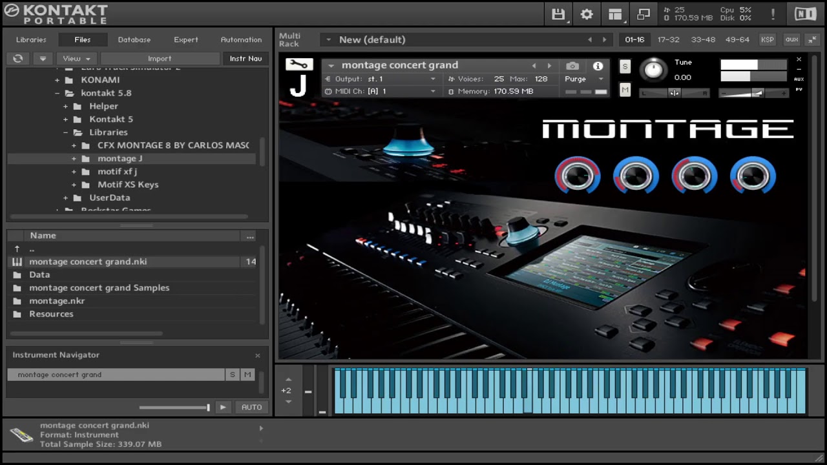Open the MIDI Ch dropdown
Viewport: 827px width, 465px height.
381,92
